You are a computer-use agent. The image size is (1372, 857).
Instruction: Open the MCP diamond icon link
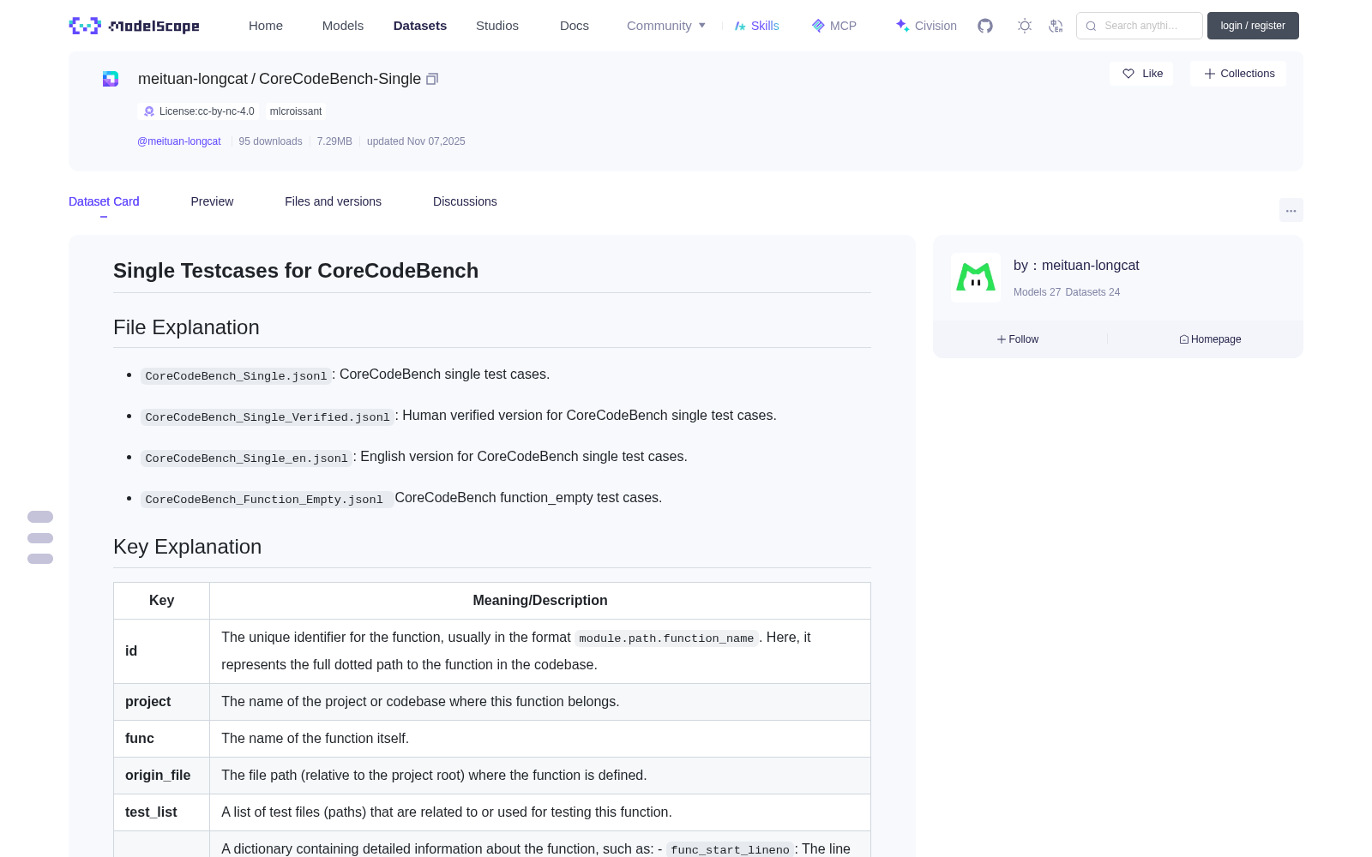[833, 26]
